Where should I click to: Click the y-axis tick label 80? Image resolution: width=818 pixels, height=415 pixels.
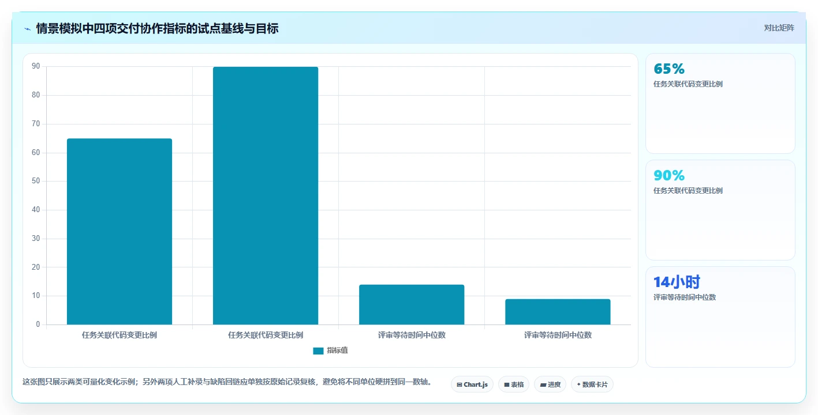pos(36,95)
